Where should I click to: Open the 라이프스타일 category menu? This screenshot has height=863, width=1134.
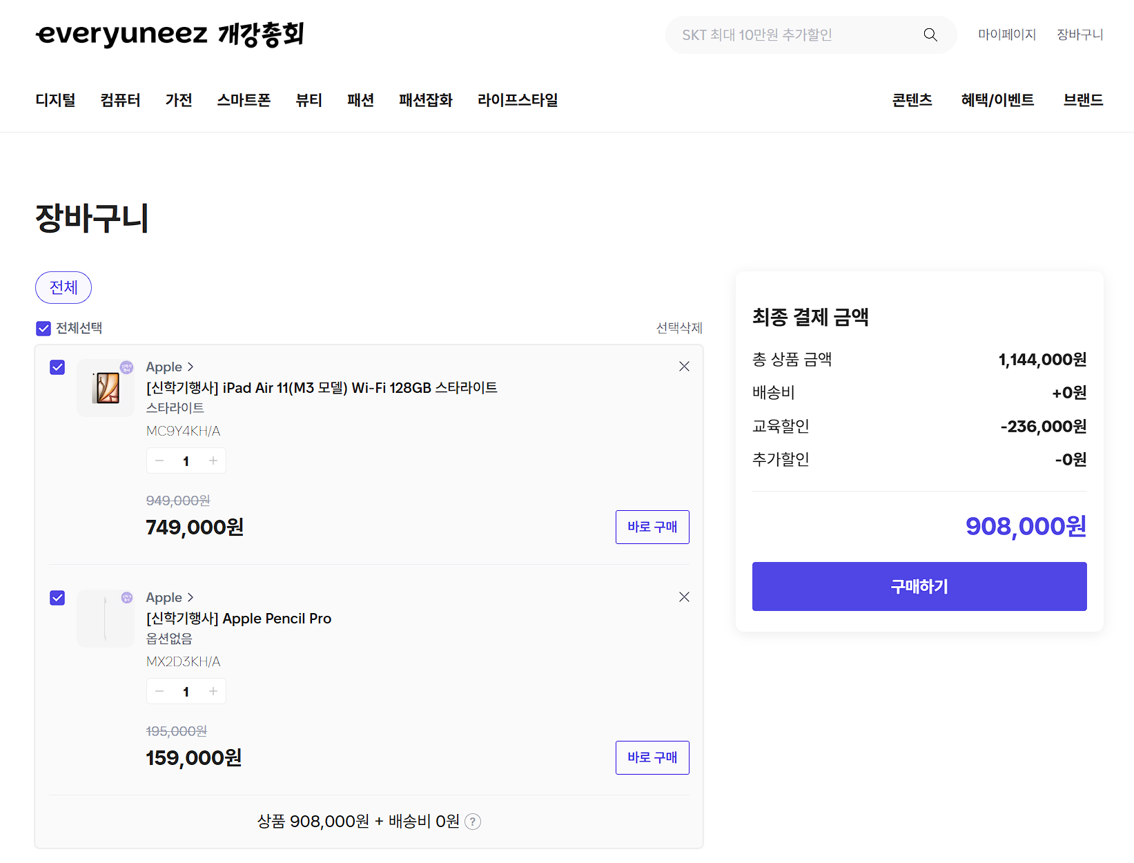[518, 100]
